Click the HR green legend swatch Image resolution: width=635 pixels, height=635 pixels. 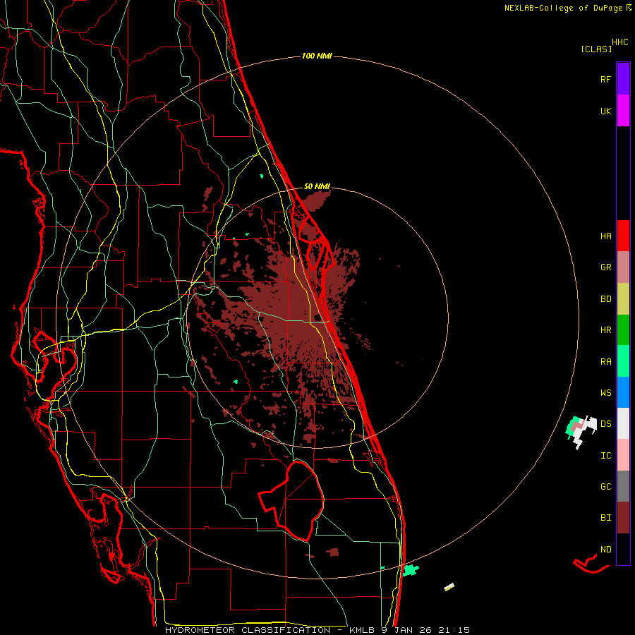click(x=623, y=330)
